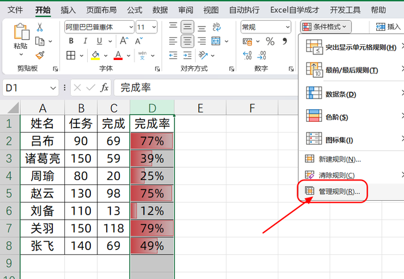
Task: Open 突出显示单元格规则 submenu
Action: [352, 47]
